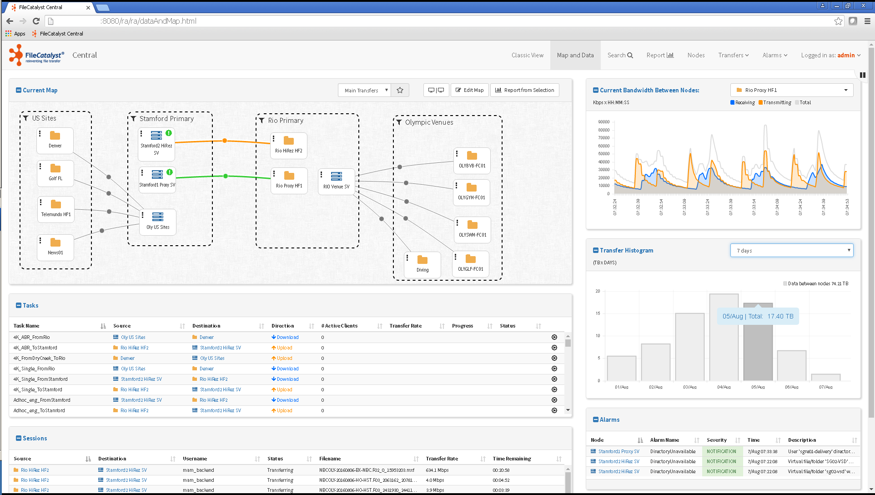This screenshot has width=875, height=495.
Task: Click the OLYGLF-FC01 folder node
Action: 471,264
